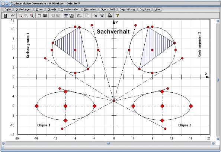Open the Beschriftung menu
221x152 pixels.
(x=127, y=9)
